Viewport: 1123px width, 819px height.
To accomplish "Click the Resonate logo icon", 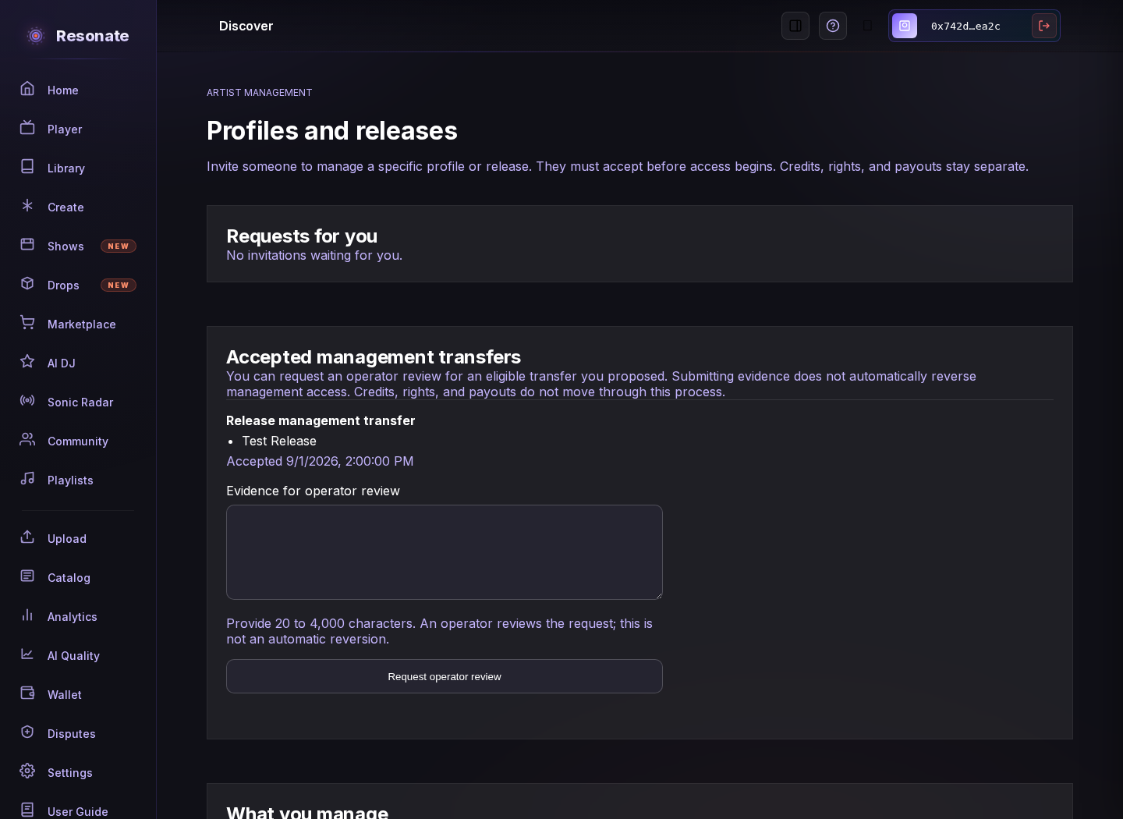I will tap(36, 36).
